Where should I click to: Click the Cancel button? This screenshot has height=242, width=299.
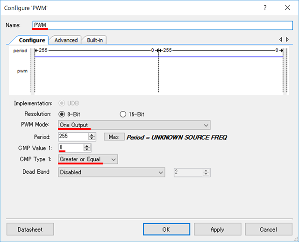269,229
